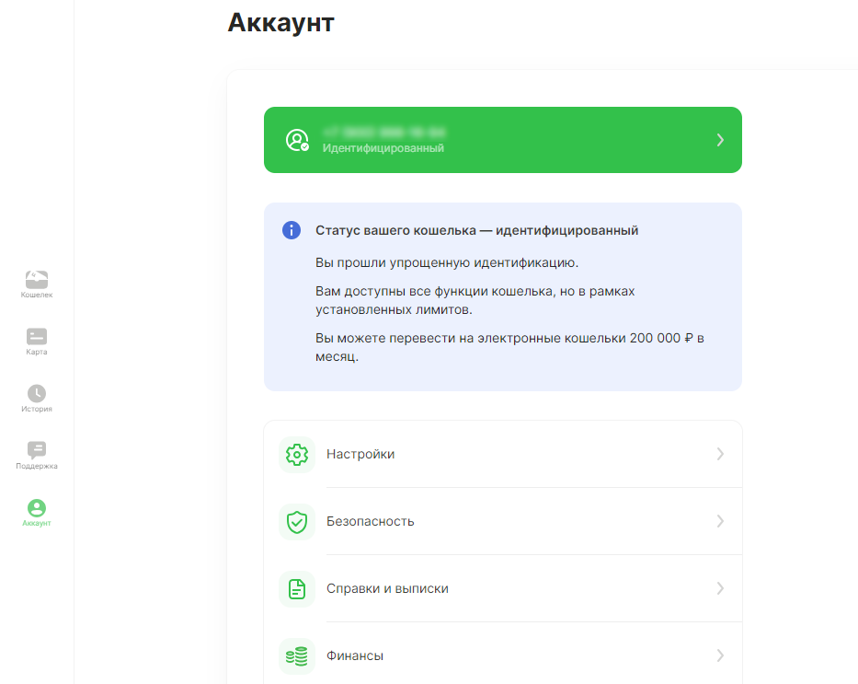Click the blurred phone number in banner
The image size is (858, 684).
click(x=384, y=133)
